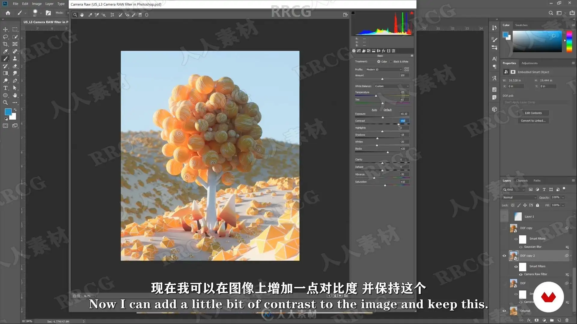The height and width of the screenshot is (324, 577).
Task: Click the Auto tone link
Action: (374, 110)
